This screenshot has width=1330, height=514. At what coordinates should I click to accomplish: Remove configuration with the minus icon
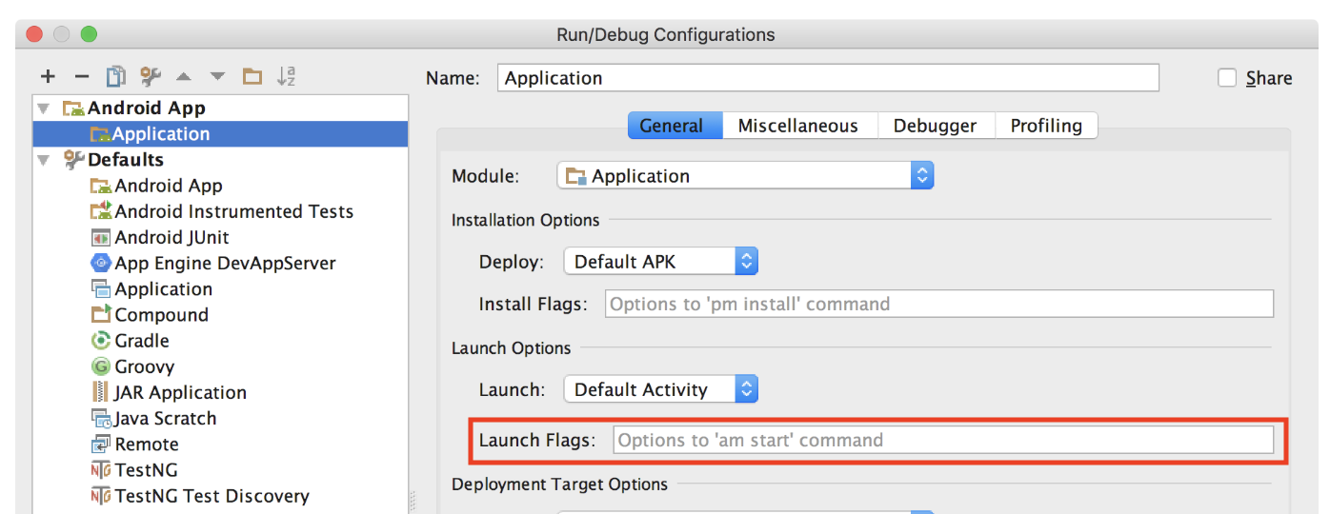point(82,77)
